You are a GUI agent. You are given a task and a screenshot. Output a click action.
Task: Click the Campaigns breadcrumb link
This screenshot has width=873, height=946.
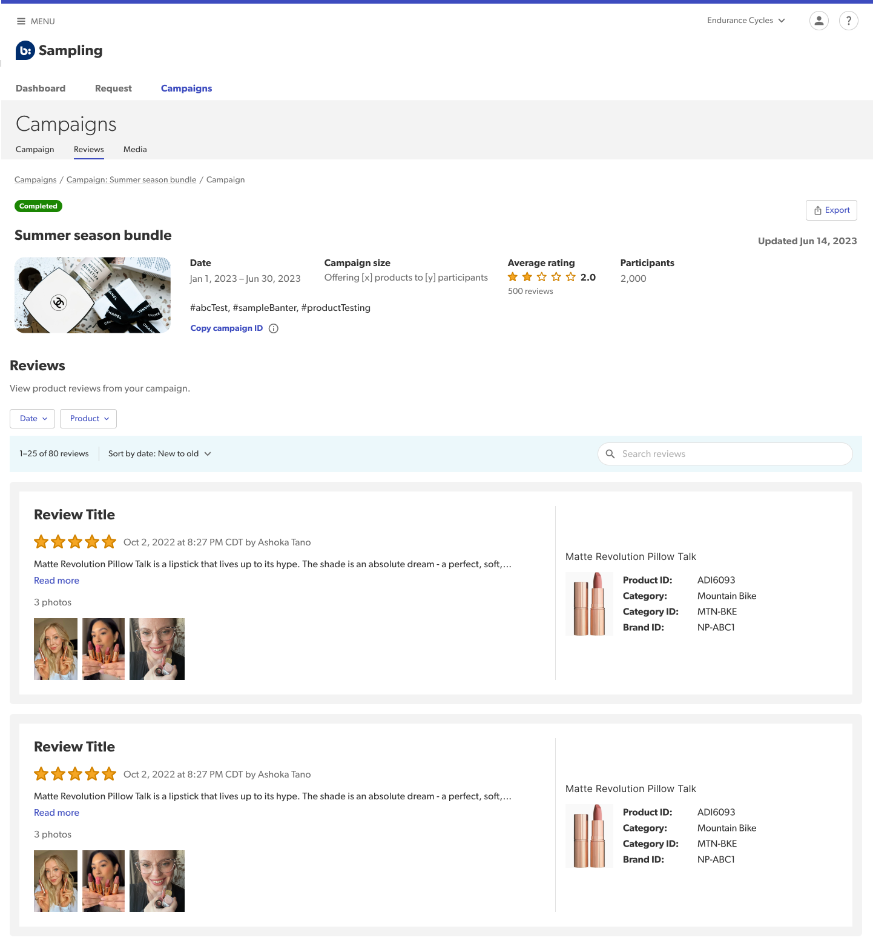pyautogui.click(x=36, y=180)
